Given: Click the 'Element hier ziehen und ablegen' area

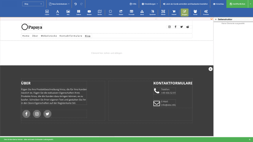Looking at the screenshot, I should (x=107, y=53).
